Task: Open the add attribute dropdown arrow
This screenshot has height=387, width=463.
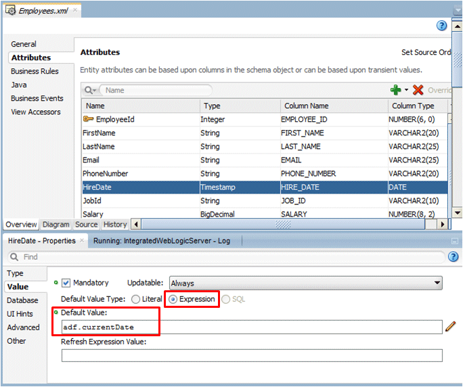Action: [406, 90]
